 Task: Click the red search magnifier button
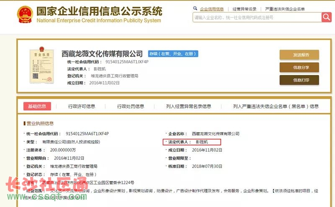click(327, 17)
